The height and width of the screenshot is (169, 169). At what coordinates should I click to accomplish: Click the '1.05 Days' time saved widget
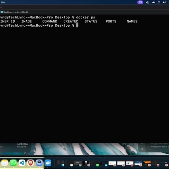click(22, 145)
